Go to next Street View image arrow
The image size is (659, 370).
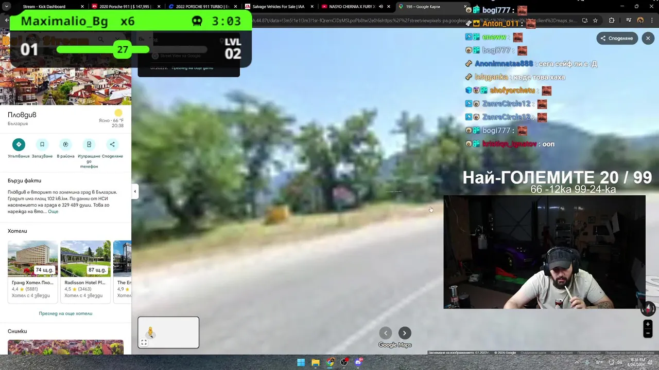tap(405, 333)
